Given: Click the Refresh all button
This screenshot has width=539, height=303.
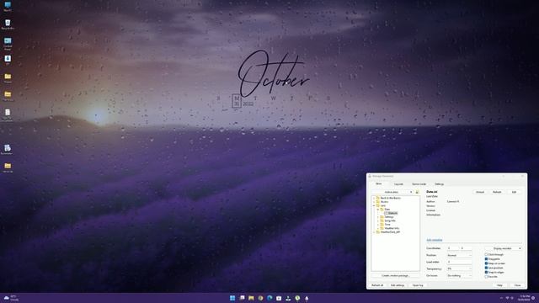Looking at the screenshot, I should 377,285.
